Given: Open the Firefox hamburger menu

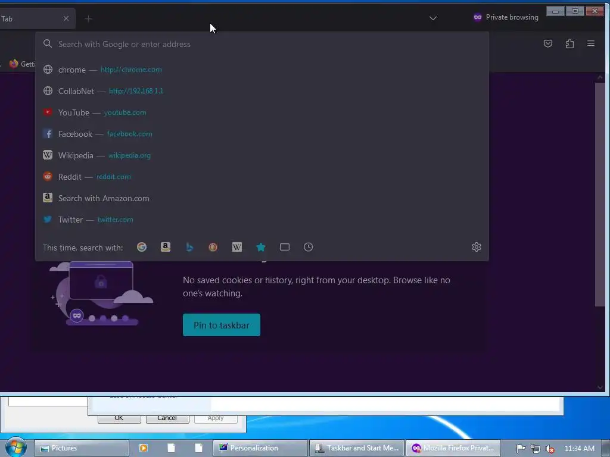Looking at the screenshot, I should coord(590,43).
